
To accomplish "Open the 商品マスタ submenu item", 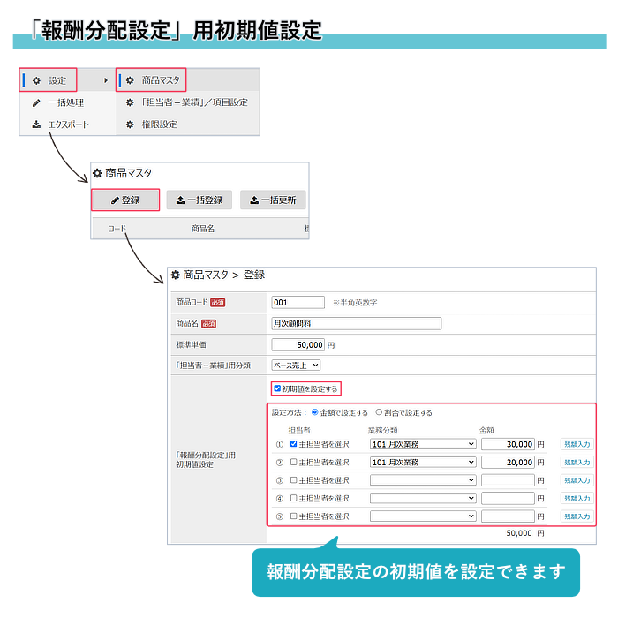I will click(x=160, y=80).
